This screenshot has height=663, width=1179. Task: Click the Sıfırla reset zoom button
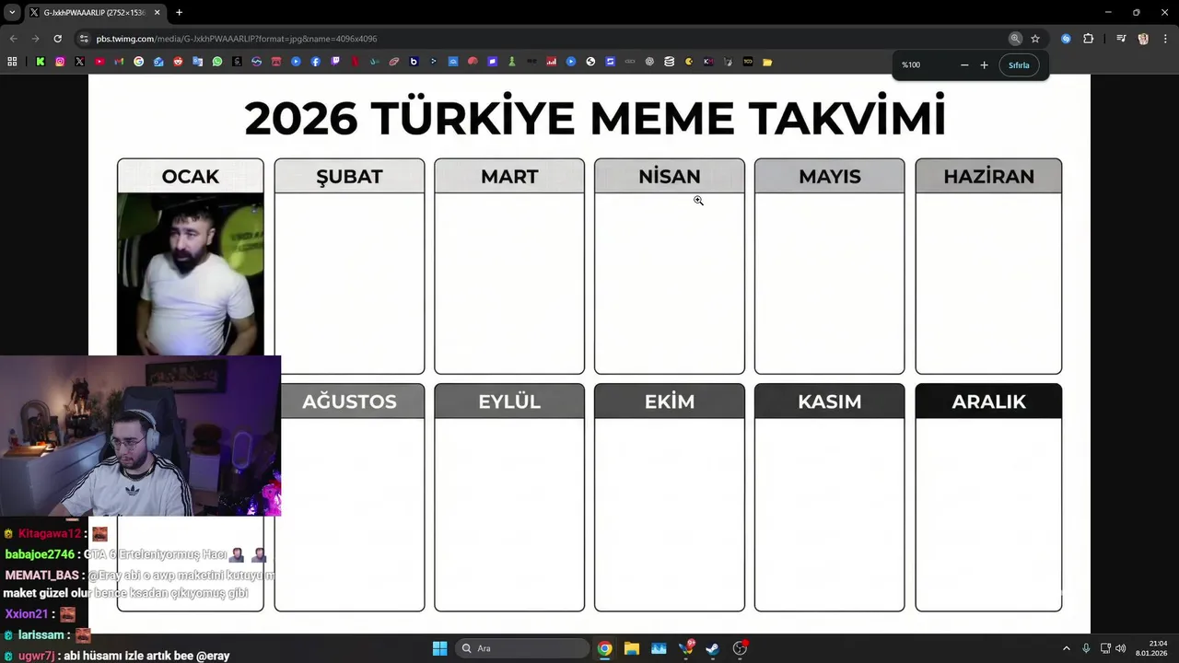tap(1019, 65)
